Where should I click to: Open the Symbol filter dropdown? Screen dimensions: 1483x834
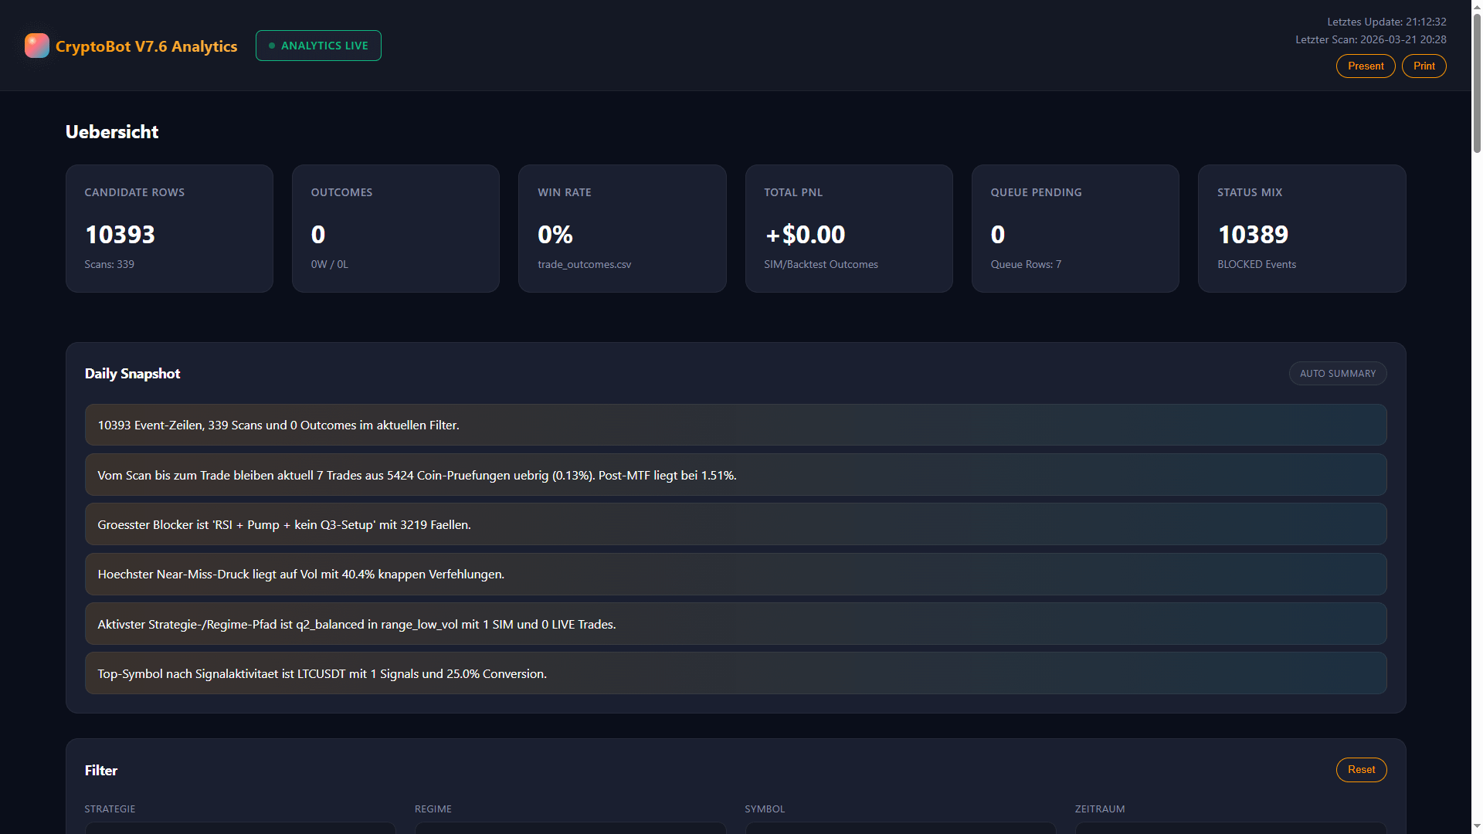(x=900, y=828)
